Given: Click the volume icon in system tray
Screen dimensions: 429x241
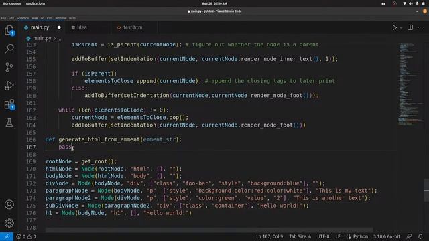Looking at the screenshot, I should [x=411, y=3].
